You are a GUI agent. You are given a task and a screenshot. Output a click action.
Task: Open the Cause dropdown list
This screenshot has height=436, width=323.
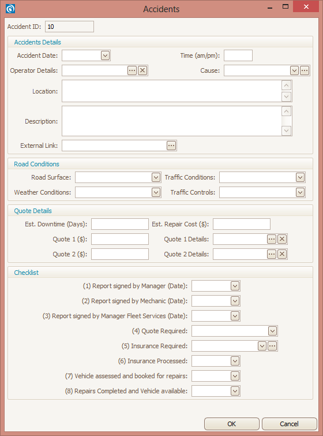pyautogui.click(x=294, y=70)
